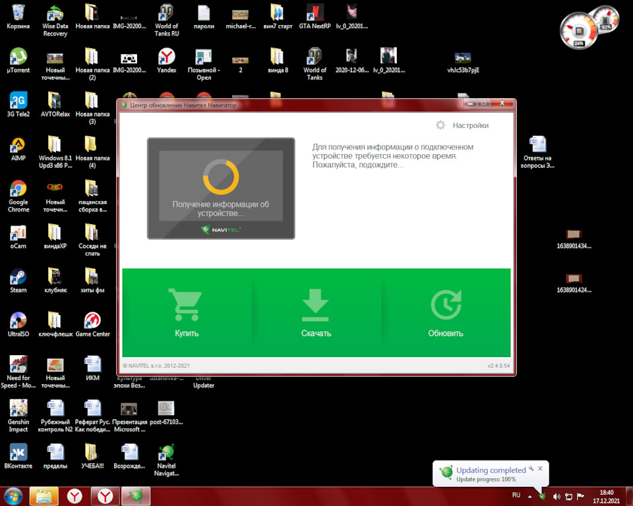633x506 pixels.
Task: Click the Скачать download button
Action: [316, 313]
